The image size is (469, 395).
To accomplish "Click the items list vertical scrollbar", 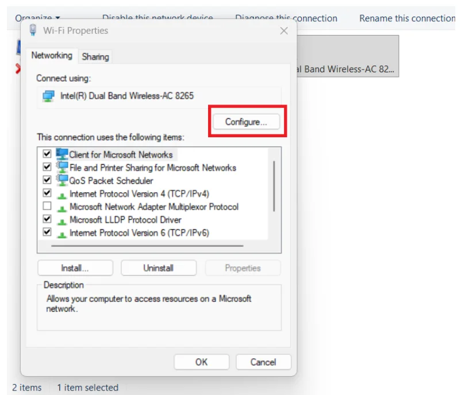I will [274, 187].
